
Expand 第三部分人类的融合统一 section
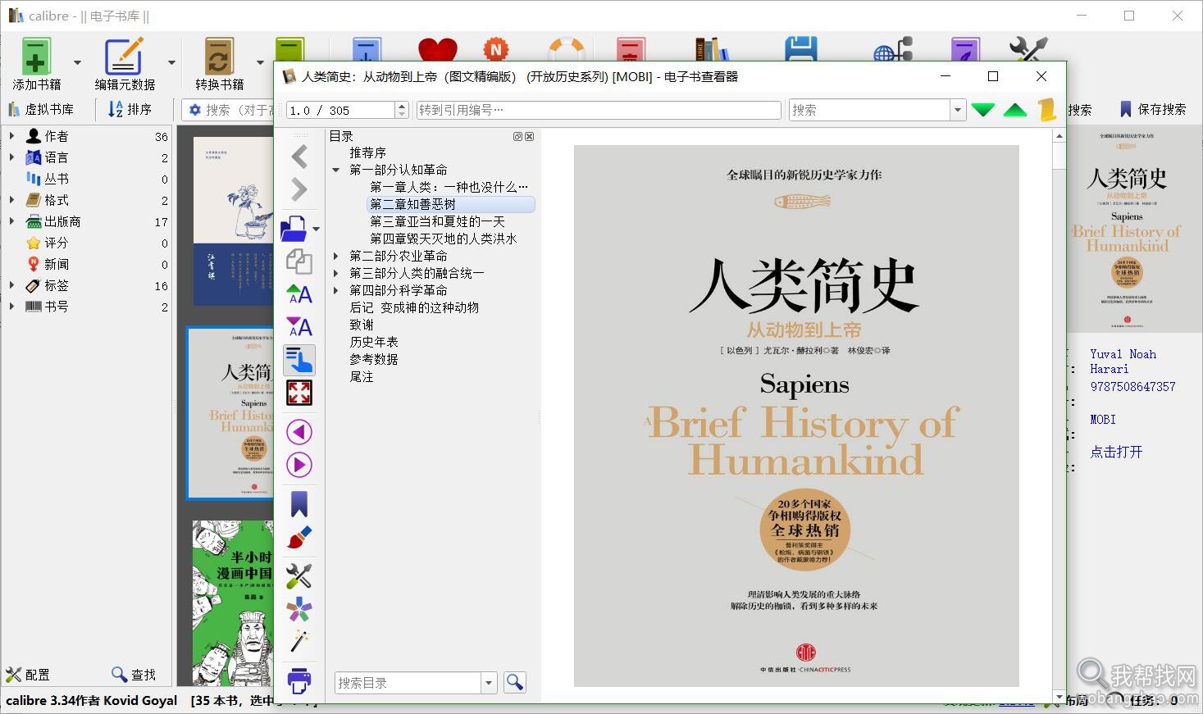tap(336, 273)
